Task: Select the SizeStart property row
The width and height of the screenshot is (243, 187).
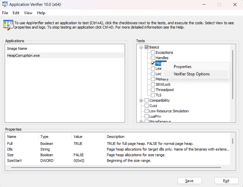Action: pyautogui.click(x=118, y=161)
